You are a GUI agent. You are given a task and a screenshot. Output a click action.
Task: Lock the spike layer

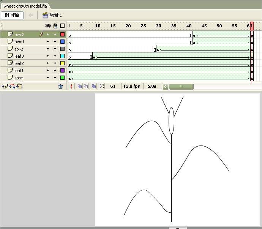pyautogui.click(x=55, y=49)
